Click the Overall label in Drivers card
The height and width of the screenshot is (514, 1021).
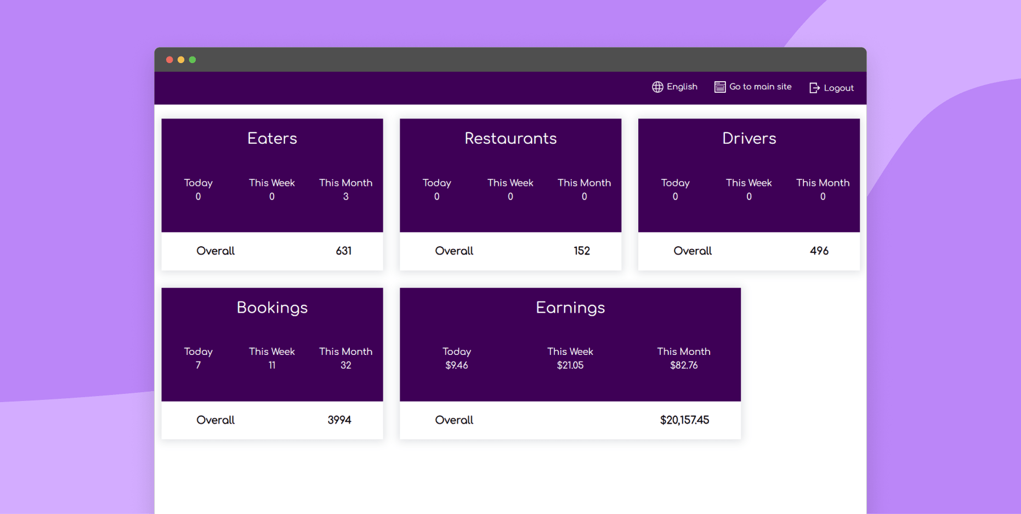point(693,251)
